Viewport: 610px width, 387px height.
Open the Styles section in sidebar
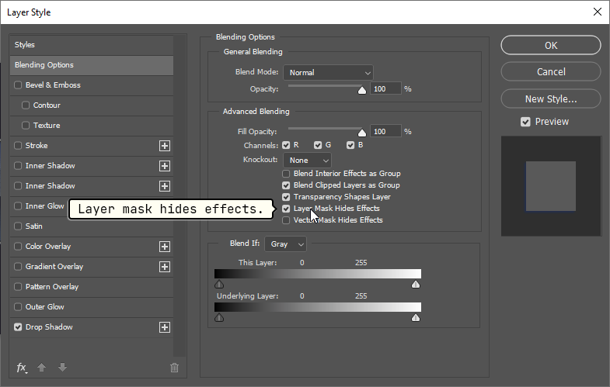coord(92,45)
